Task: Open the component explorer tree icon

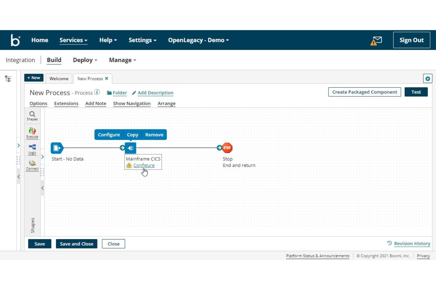Action: 8,79
